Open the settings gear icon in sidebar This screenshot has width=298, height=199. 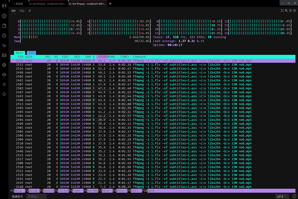(x=4, y=65)
